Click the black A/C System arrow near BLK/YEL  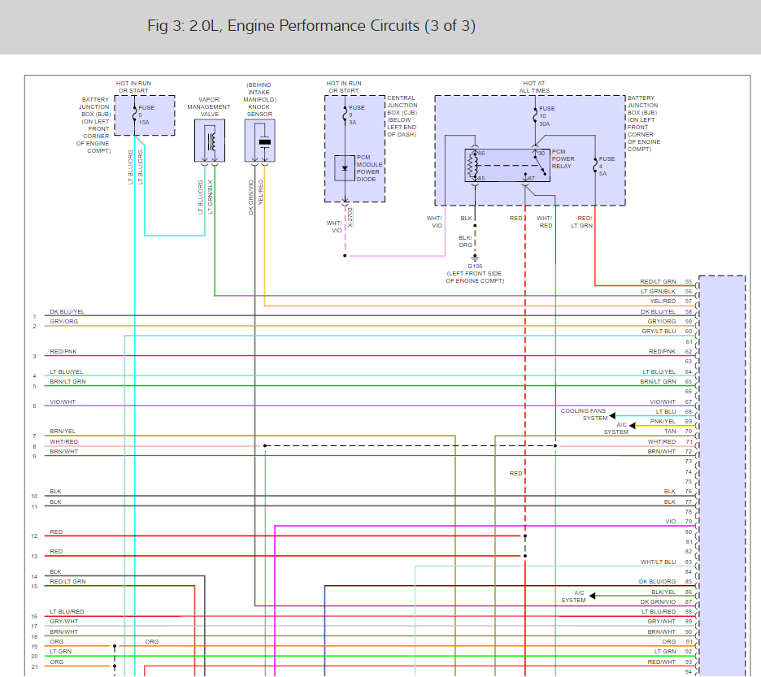point(594,596)
